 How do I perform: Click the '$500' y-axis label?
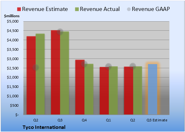point(14,105)
